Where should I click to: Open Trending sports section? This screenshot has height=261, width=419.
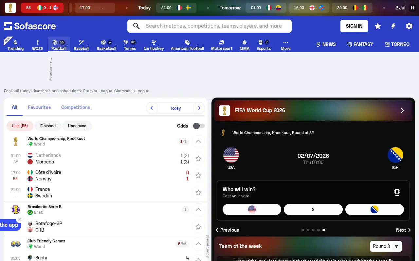tap(15, 45)
